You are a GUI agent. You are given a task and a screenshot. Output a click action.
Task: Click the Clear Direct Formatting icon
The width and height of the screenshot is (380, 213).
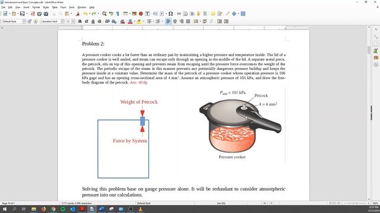pyautogui.click(x=123, y=21)
